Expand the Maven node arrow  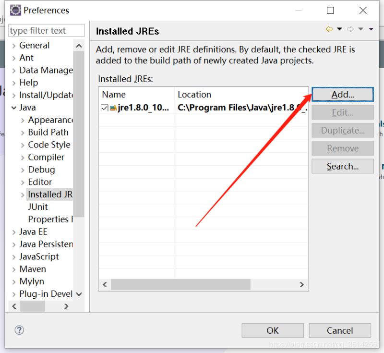pos(14,269)
